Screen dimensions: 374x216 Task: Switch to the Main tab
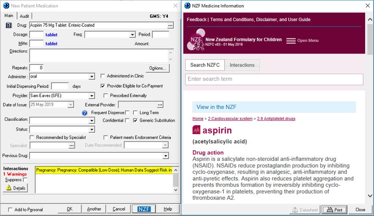[9, 15]
